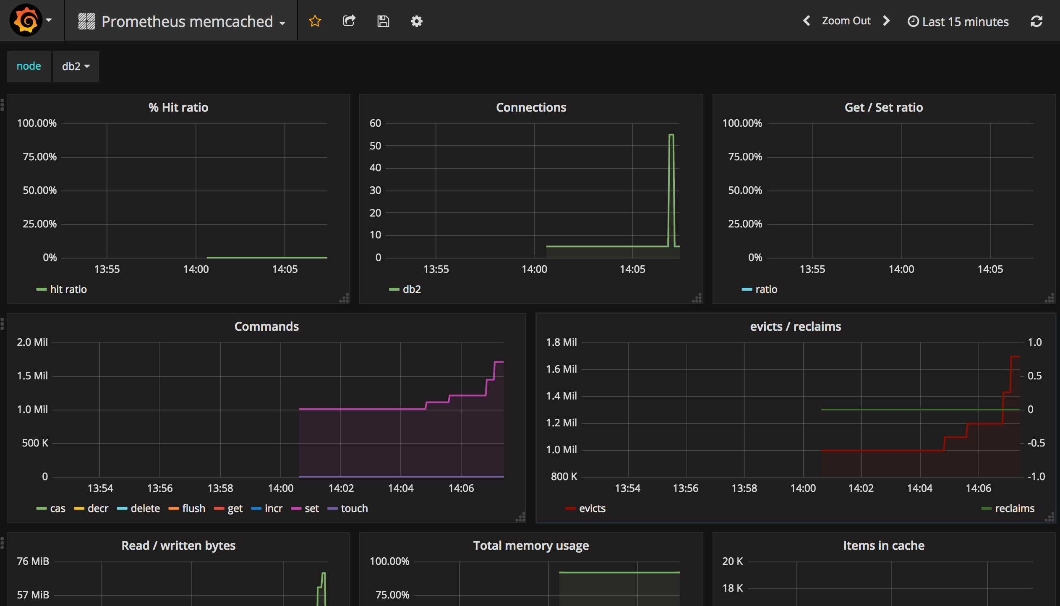This screenshot has width=1060, height=606.
Task: Open Last 15 minutes time picker
Action: [x=958, y=21]
